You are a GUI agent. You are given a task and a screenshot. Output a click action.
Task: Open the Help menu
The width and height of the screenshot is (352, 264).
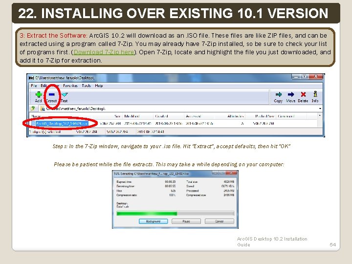[x=99, y=86]
